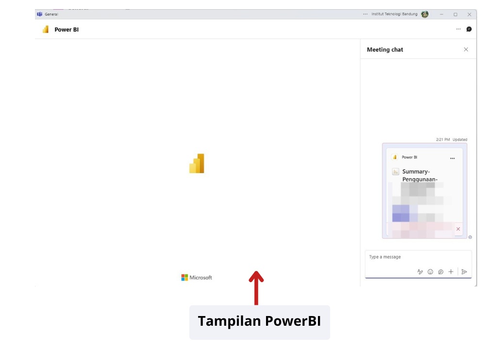The height and width of the screenshot is (349, 500).
Task: Send the chat message
Action: click(464, 272)
